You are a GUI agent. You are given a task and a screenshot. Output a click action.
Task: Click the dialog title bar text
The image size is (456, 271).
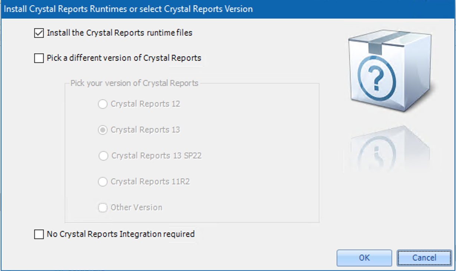coord(128,9)
